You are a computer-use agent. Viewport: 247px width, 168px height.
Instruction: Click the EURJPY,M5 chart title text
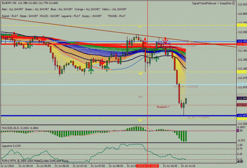click(9, 3)
